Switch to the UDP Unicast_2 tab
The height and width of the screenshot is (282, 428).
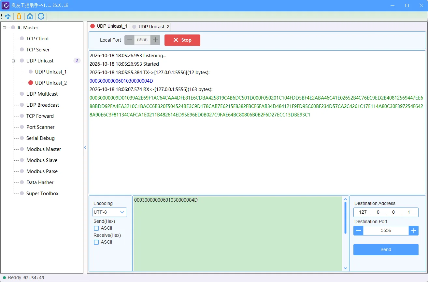pyautogui.click(x=150, y=27)
